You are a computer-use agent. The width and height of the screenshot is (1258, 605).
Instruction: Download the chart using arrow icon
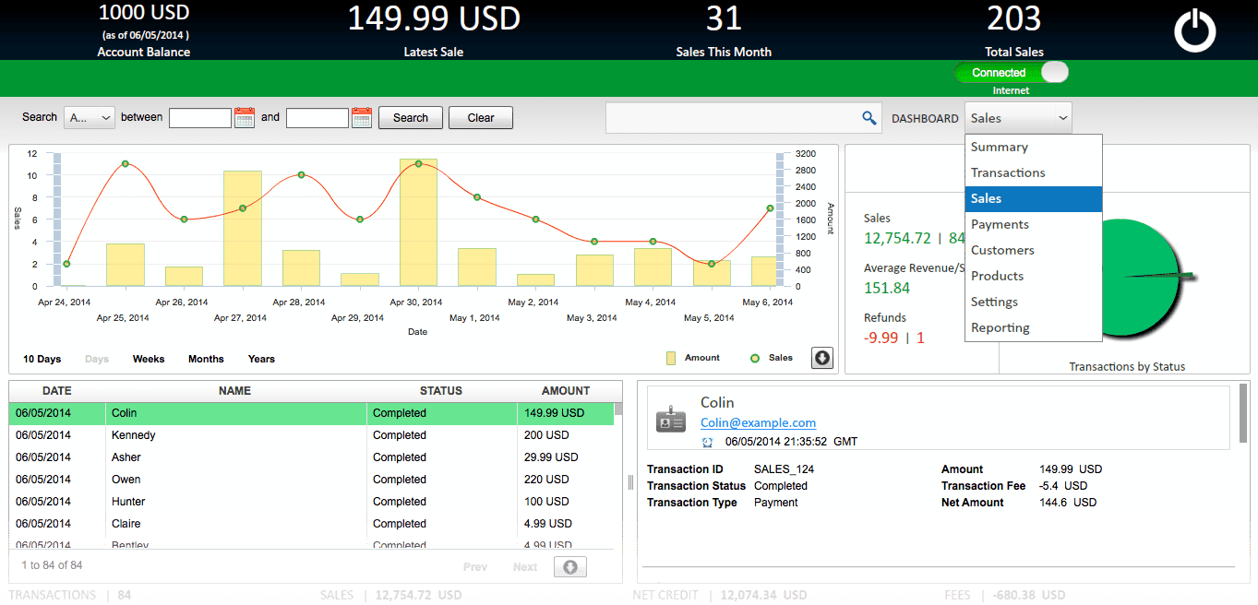(821, 358)
